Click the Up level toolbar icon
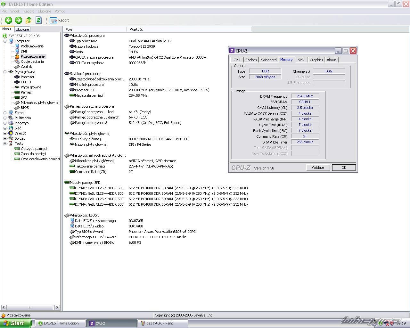The height and width of the screenshot is (328, 410). point(29,20)
